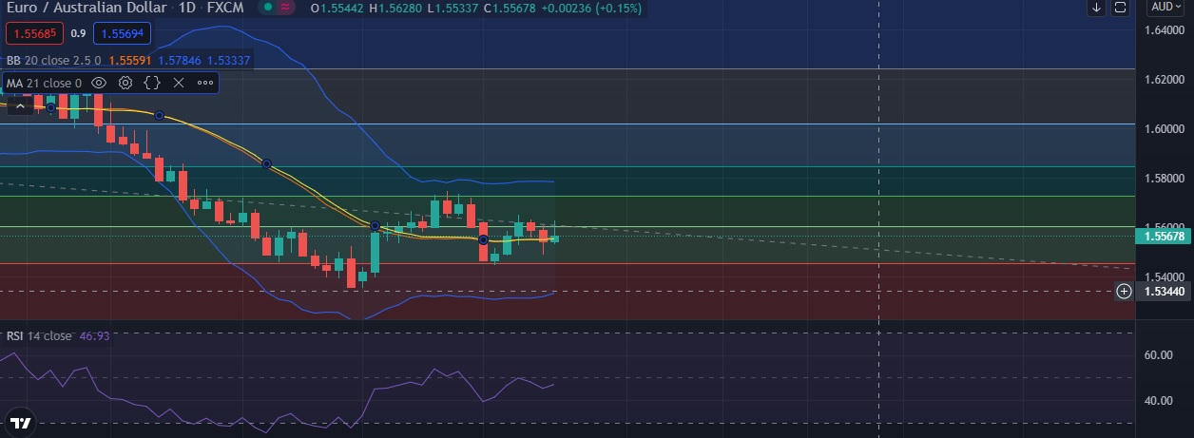Click the current price label 1.55678
This screenshot has height=438, width=1194.
(x=1165, y=236)
